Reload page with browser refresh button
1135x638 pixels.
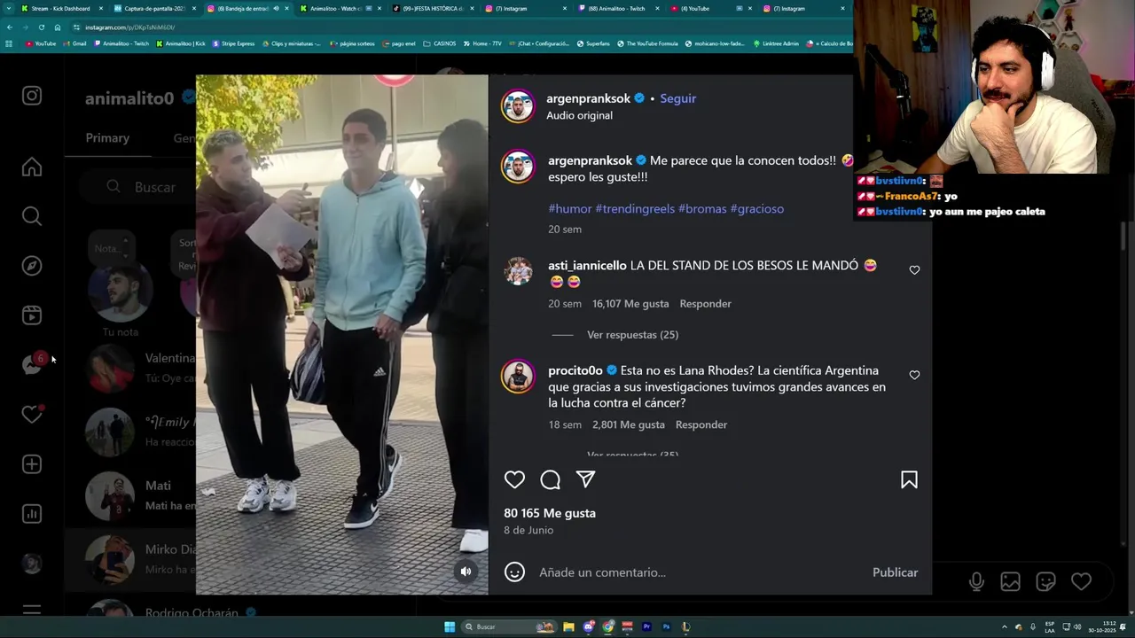pyautogui.click(x=41, y=27)
